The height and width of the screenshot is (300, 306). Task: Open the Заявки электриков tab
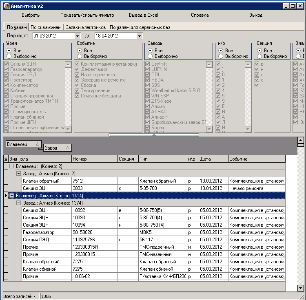point(86,27)
